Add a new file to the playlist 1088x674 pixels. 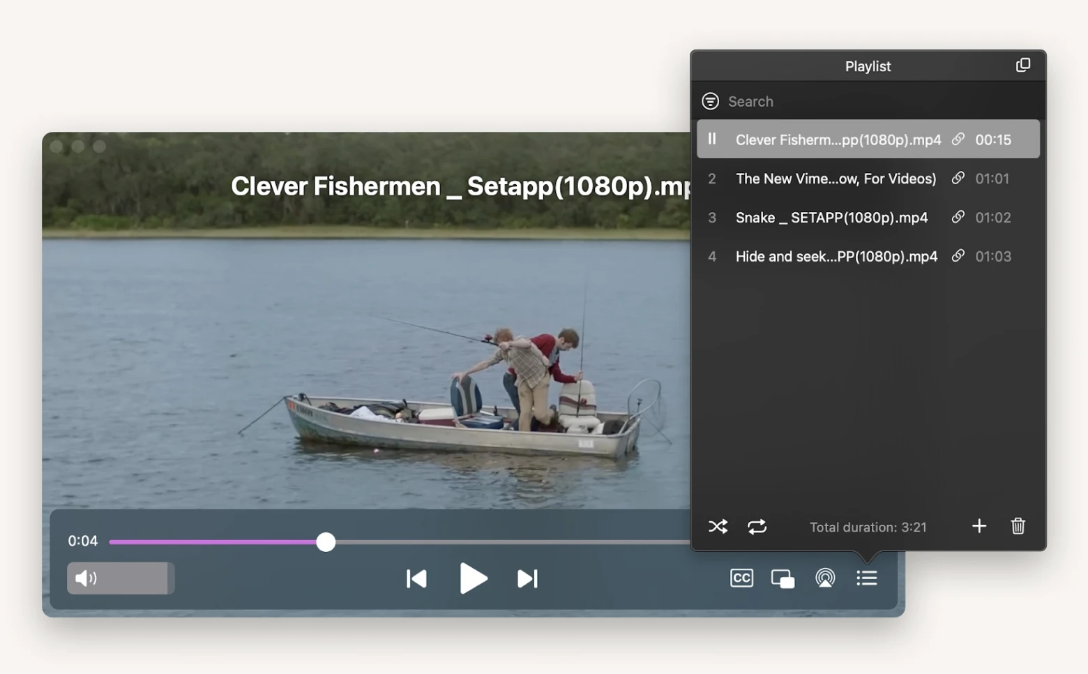pyautogui.click(x=979, y=527)
